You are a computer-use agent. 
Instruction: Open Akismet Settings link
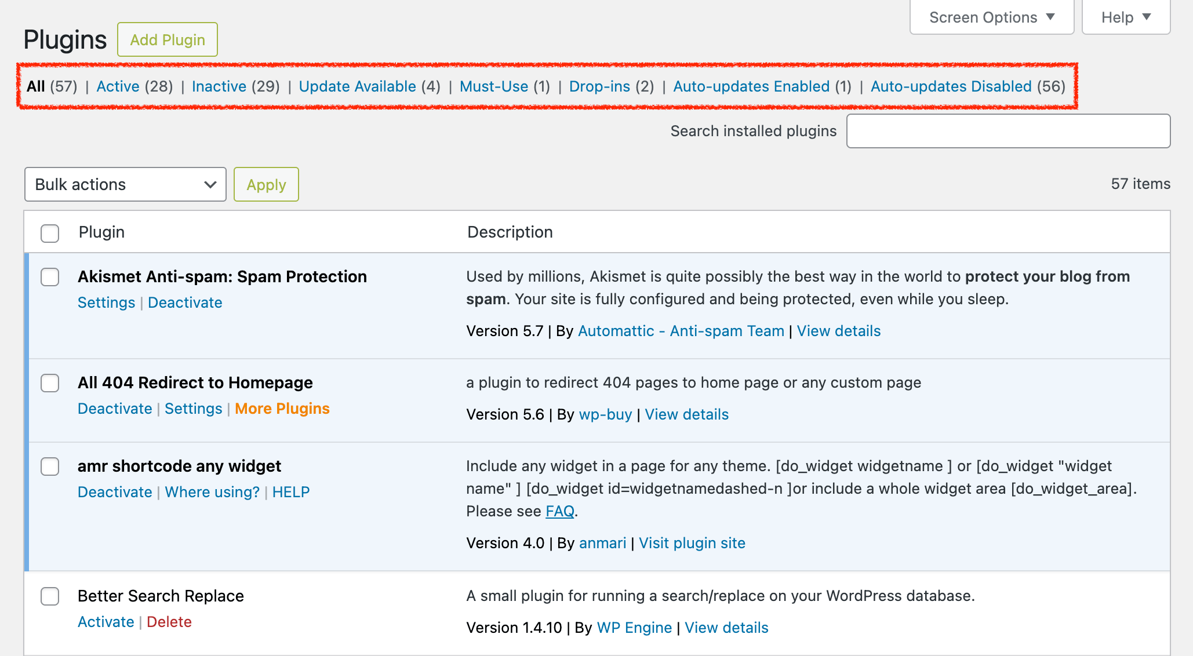tap(106, 303)
